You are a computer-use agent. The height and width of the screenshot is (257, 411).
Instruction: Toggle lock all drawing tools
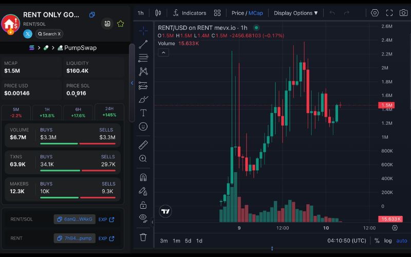(143, 205)
